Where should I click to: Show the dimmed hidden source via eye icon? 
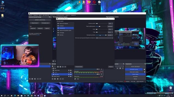(69, 72)
